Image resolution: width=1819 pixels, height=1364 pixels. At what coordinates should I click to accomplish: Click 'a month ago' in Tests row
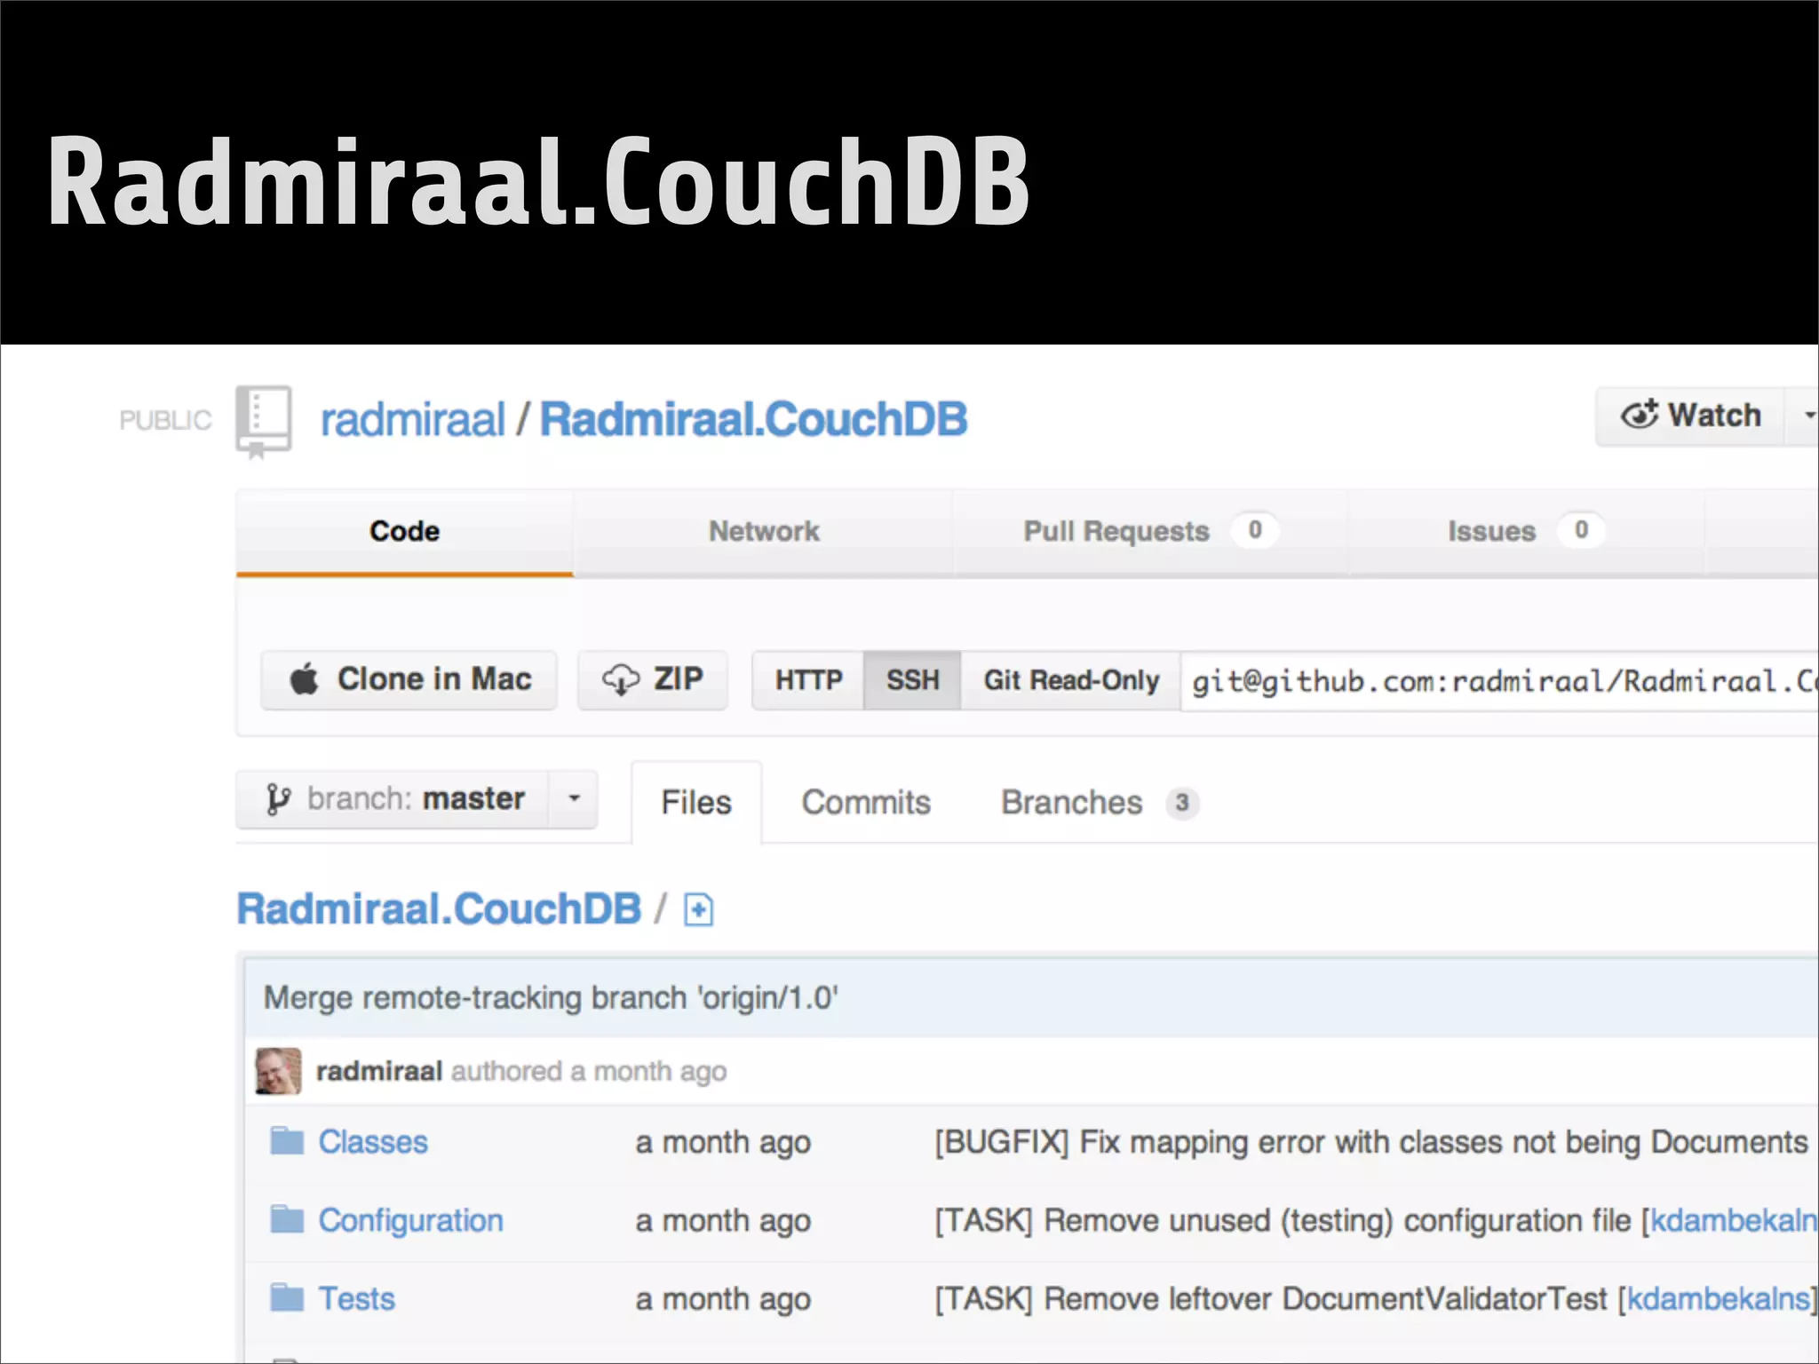(x=723, y=1300)
